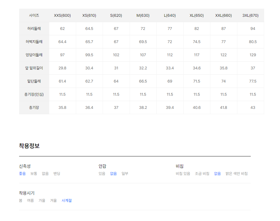
Task: Choose 여름 wearing season
Action: click(30, 200)
